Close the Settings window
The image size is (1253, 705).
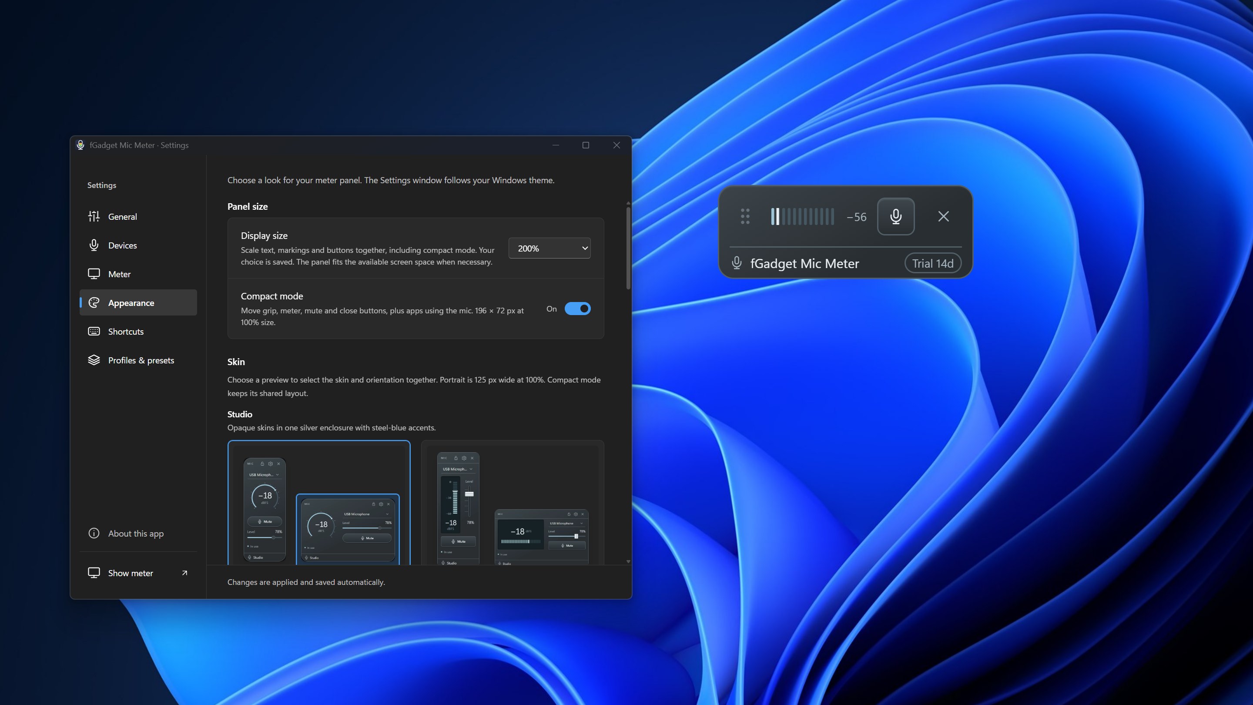click(x=617, y=145)
